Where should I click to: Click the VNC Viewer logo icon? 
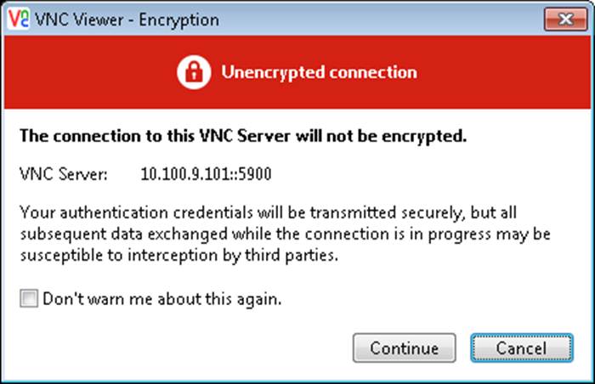18,19
